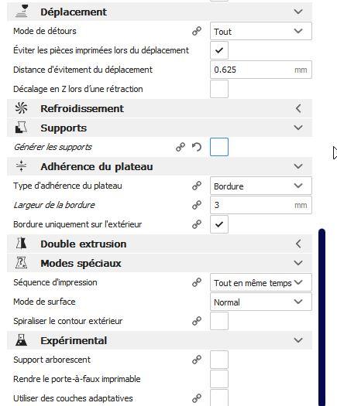
Task: Click the Mode de détours label
Action: click(x=45, y=31)
